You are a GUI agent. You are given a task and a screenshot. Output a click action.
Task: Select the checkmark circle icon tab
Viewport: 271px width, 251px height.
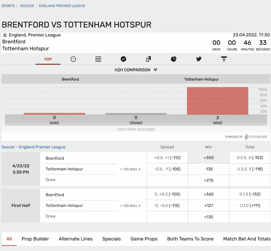tap(123, 59)
